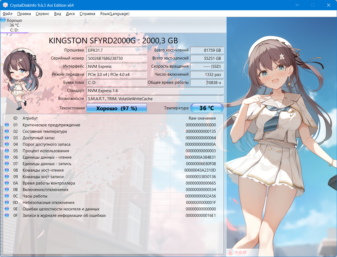Open the Сервис menu

[43, 14]
